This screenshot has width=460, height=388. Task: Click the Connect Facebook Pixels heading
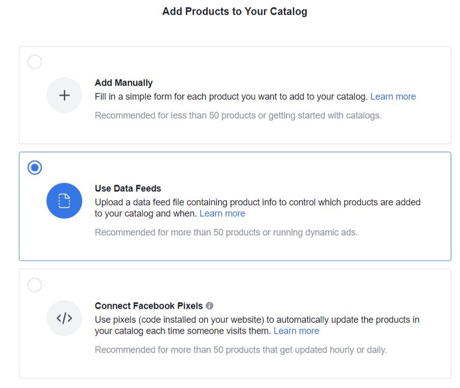[149, 306]
